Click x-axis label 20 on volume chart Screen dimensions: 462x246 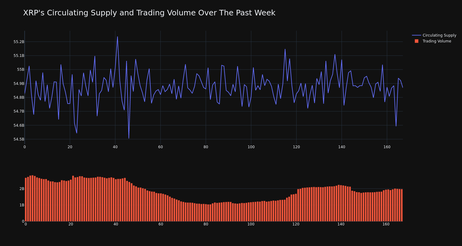[71, 224]
